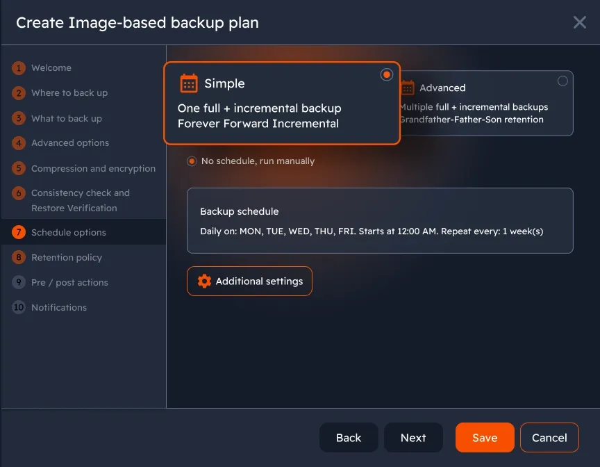Click Next to continue the wizard
The image size is (600, 467).
tap(413, 437)
